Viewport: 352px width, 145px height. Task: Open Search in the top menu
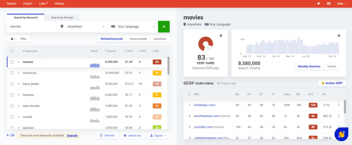pos(11,3)
